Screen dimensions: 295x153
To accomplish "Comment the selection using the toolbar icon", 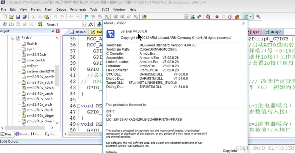I will click(129, 17).
